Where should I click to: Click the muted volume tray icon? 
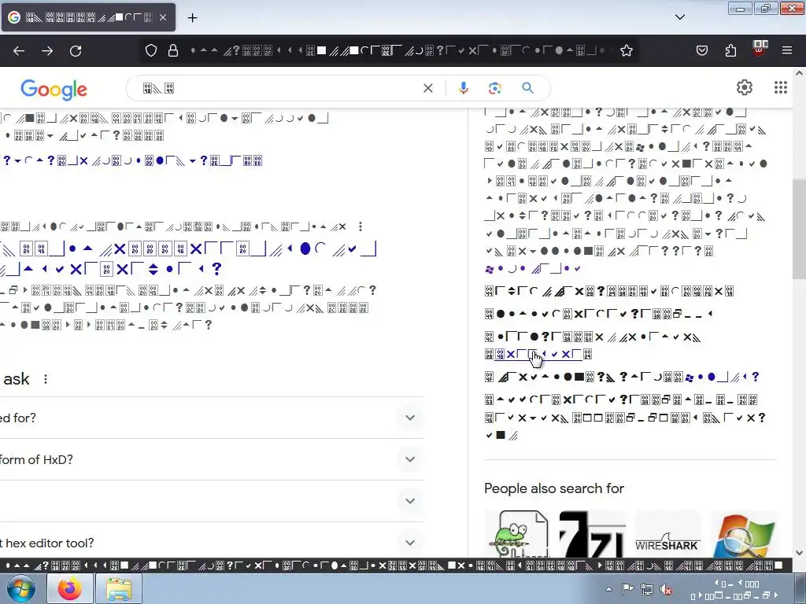click(x=667, y=589)
